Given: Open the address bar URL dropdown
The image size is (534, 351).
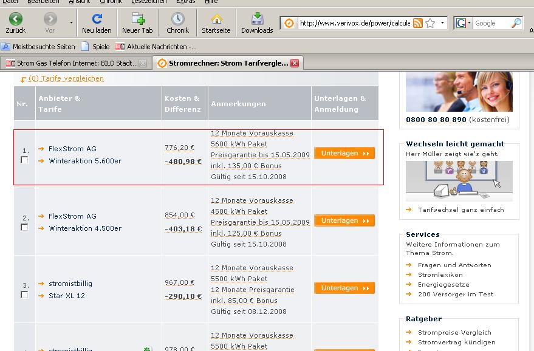Looking at the screenshot, I should pyautogui.click(x=443, y=23).
